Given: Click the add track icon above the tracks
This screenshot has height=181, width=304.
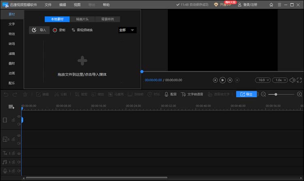Looking at the screenshot, I should pyautogui.click(x=11, y=106).
